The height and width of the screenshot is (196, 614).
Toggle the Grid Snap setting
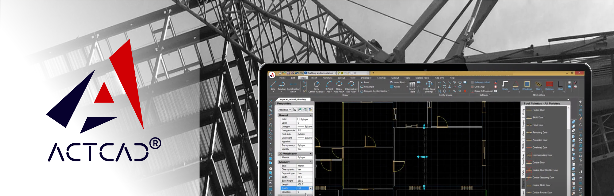coord(478,87)
